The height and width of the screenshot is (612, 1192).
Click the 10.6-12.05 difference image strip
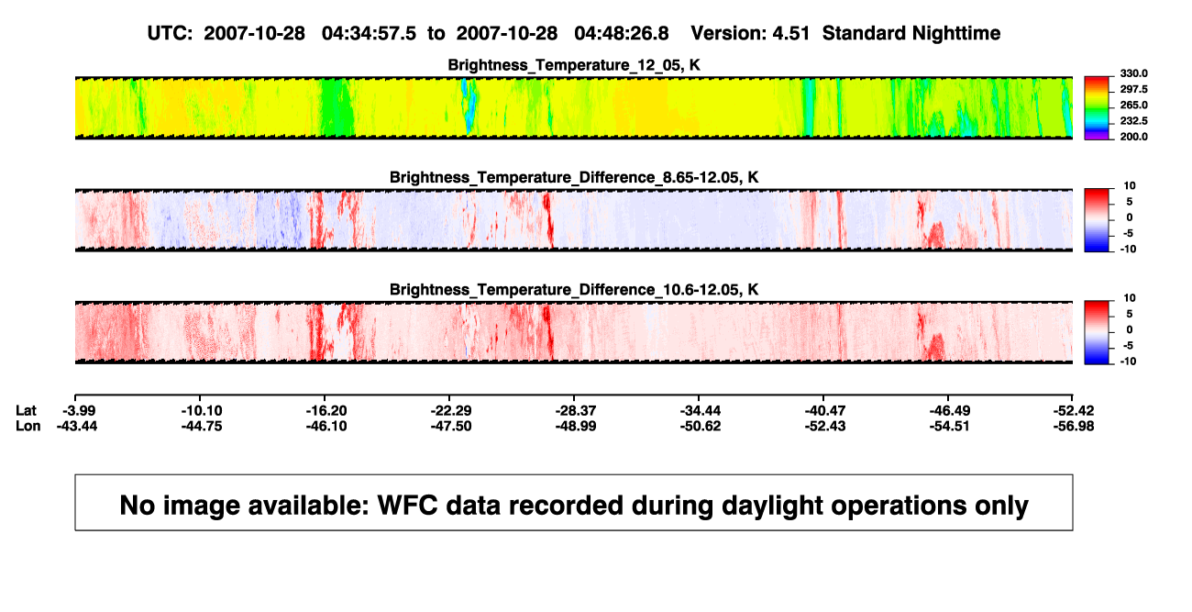coord(573,333)
